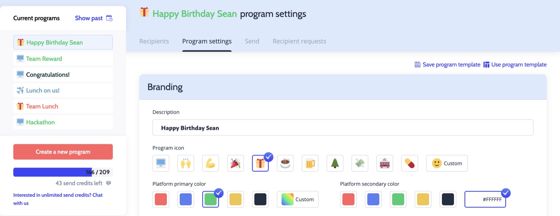Select green as platform secondary color
Screen dimensions: 560x216
398,199
